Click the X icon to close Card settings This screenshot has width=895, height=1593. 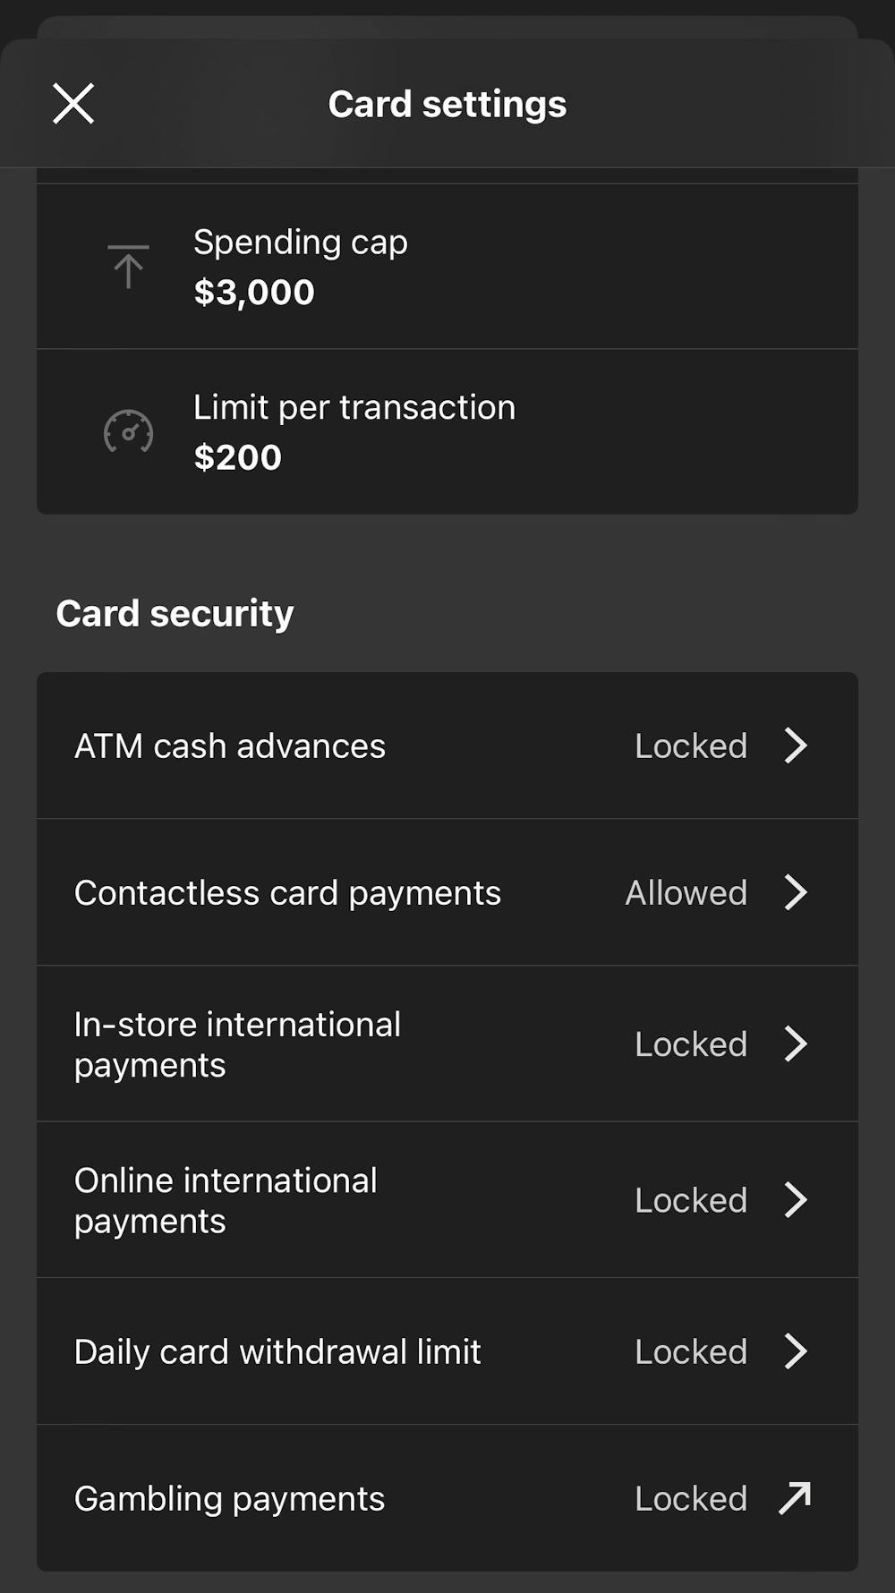pos(74,103)
